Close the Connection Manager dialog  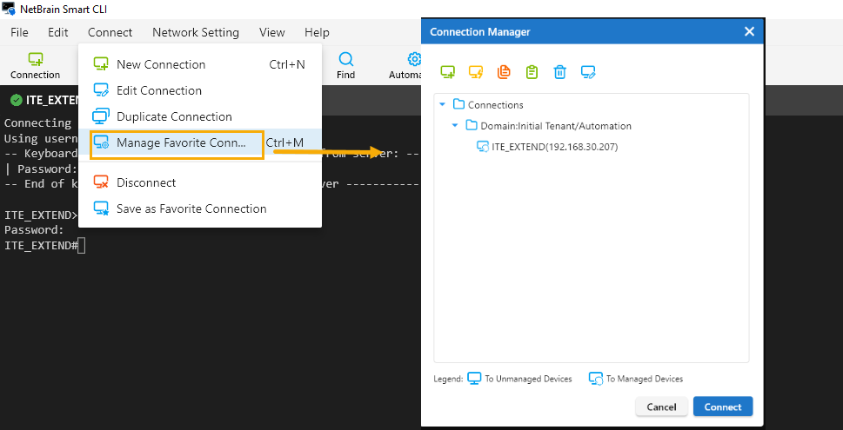tap(749, 31)
